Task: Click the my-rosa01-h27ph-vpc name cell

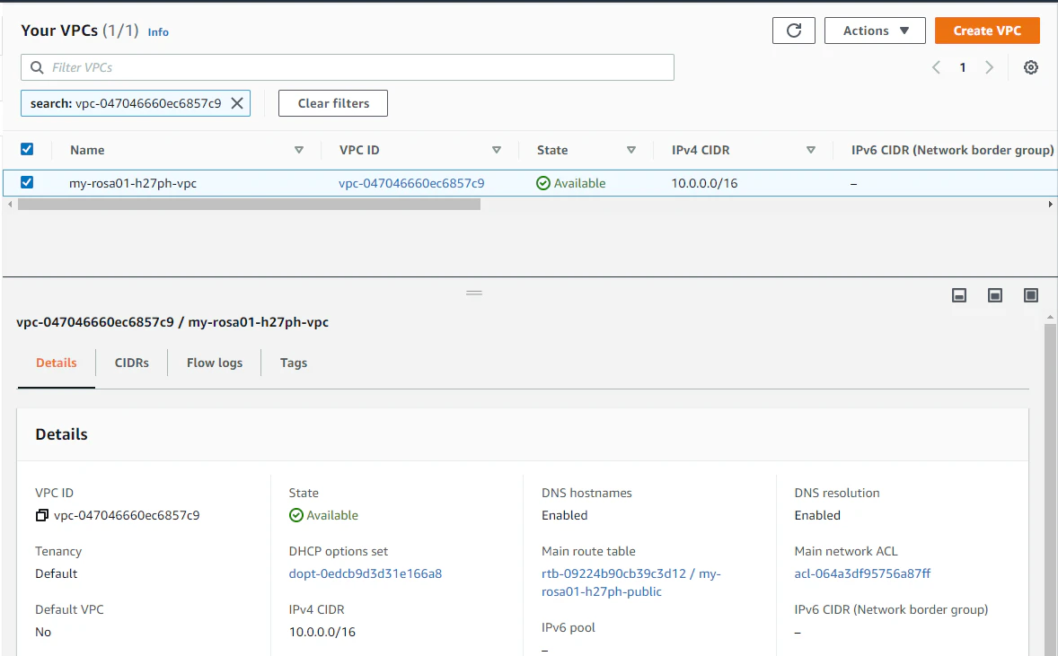Action: 133,183
